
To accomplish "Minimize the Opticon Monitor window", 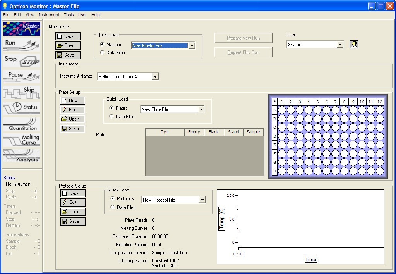I will tap(372, 6).
